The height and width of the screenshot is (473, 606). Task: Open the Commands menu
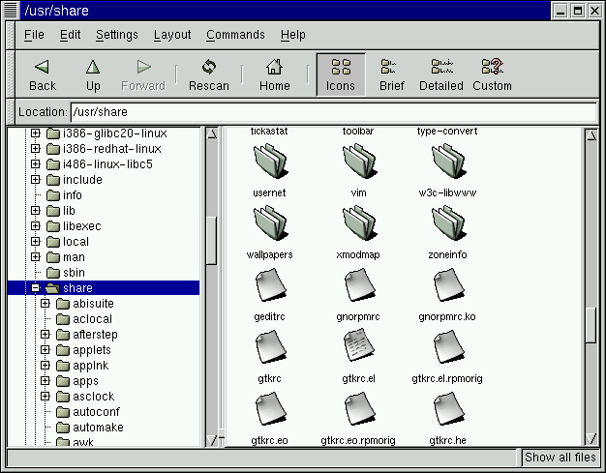pyautogui.click(x=235, y=35)
